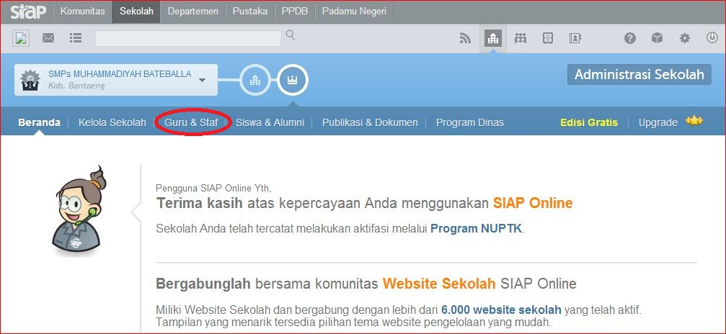Open the PPDB menu
The height and width of the screenshot is (334, 726).
[295, 12]
